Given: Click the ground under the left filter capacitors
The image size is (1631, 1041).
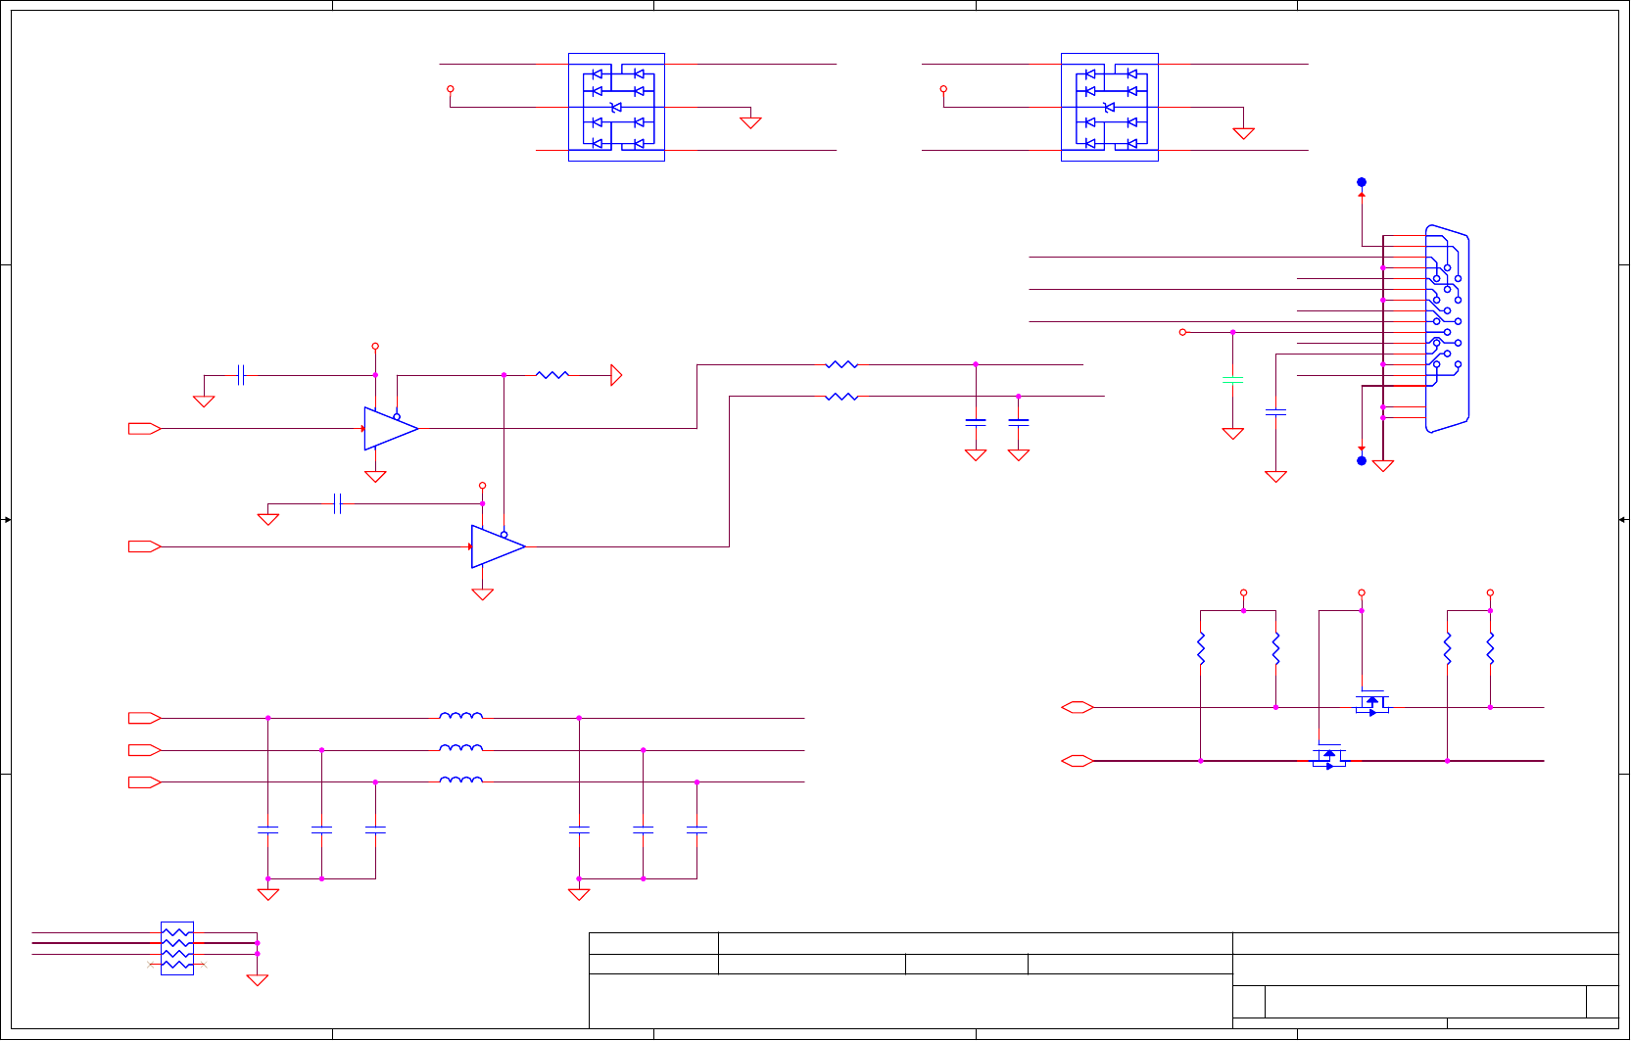Looking at the screenshot, I should (267, 894).
